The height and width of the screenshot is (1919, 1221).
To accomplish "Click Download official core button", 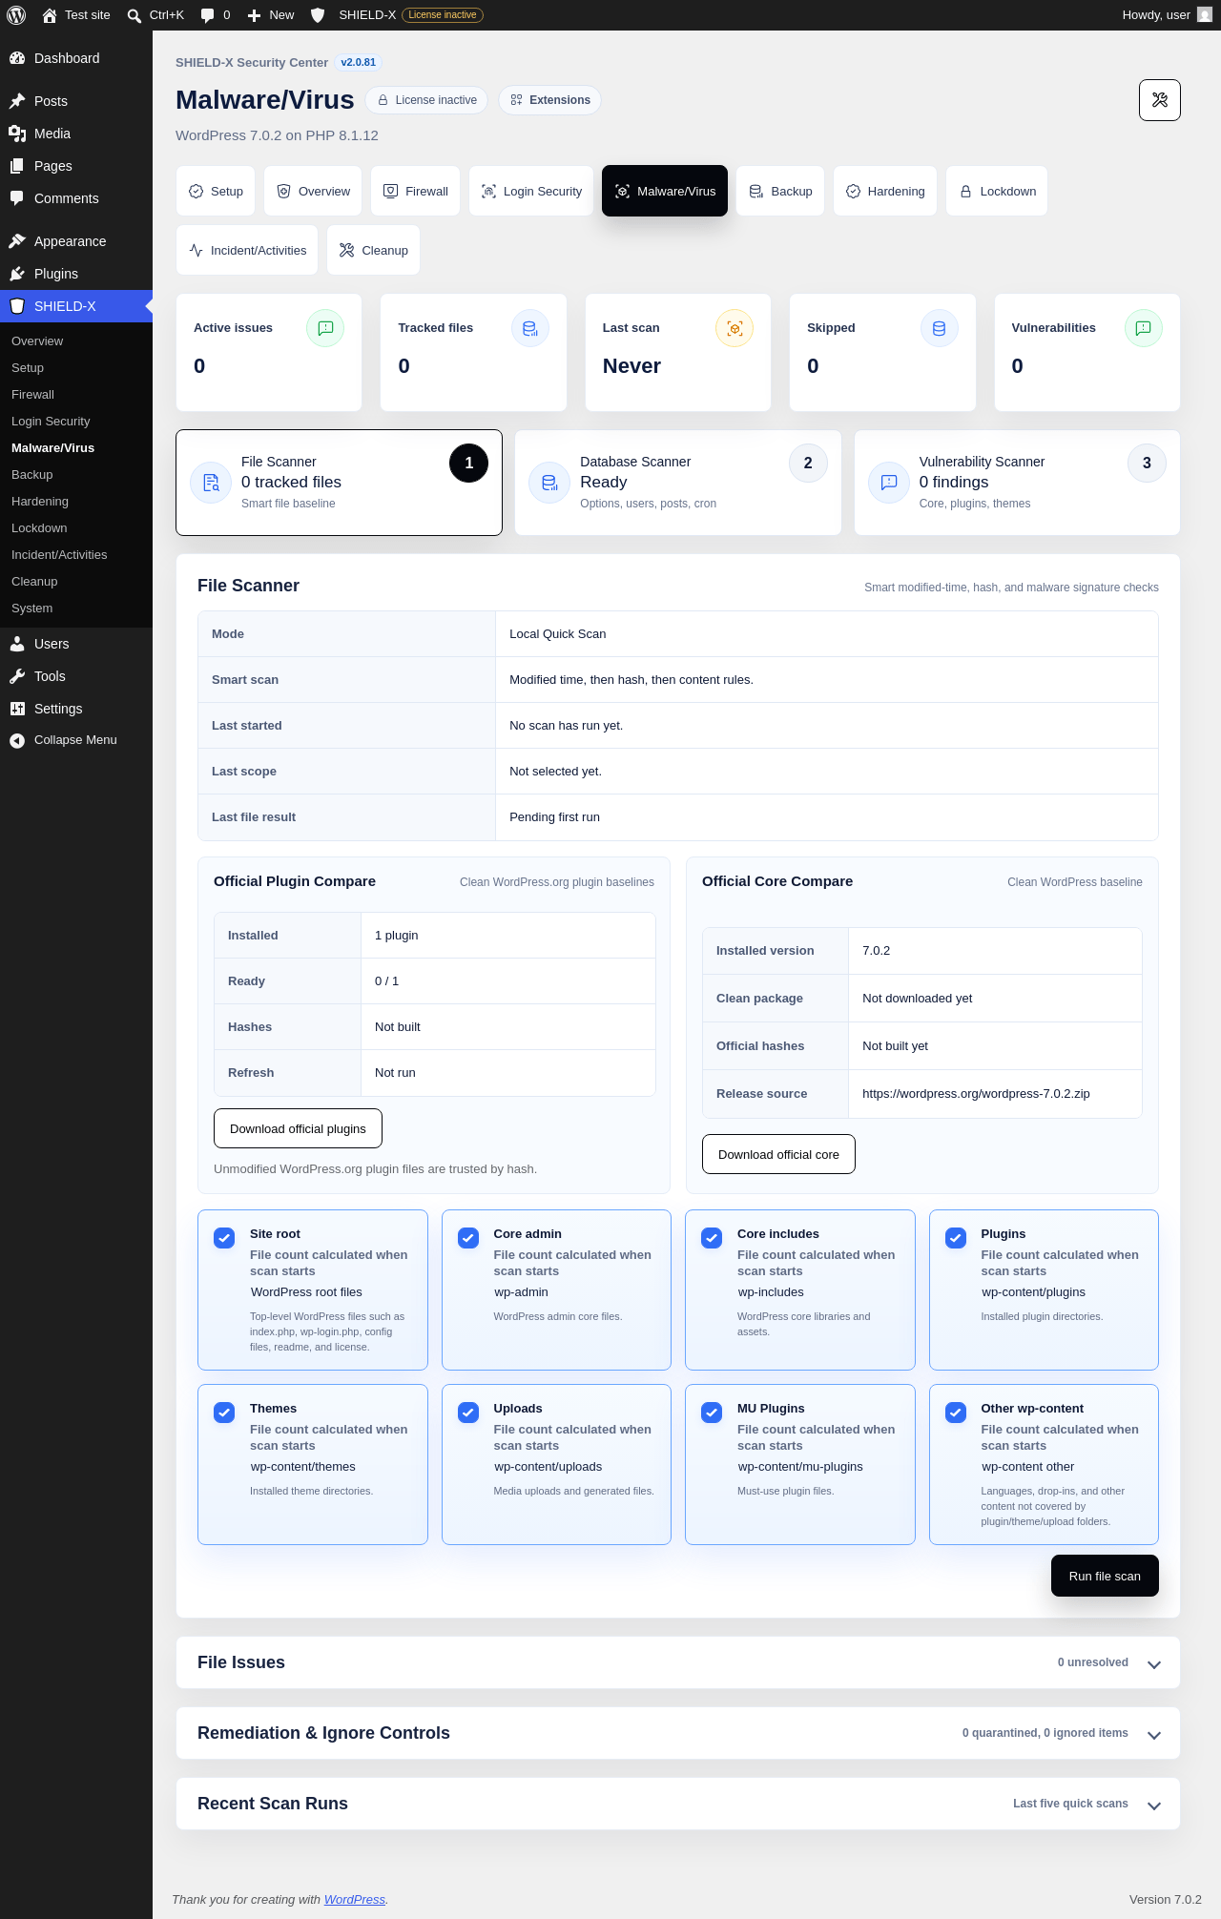I will tap(778, 1154).
